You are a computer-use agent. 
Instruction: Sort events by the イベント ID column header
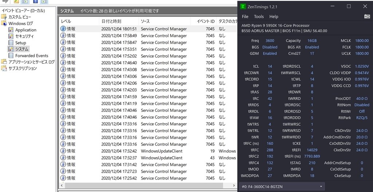[203, 21]
